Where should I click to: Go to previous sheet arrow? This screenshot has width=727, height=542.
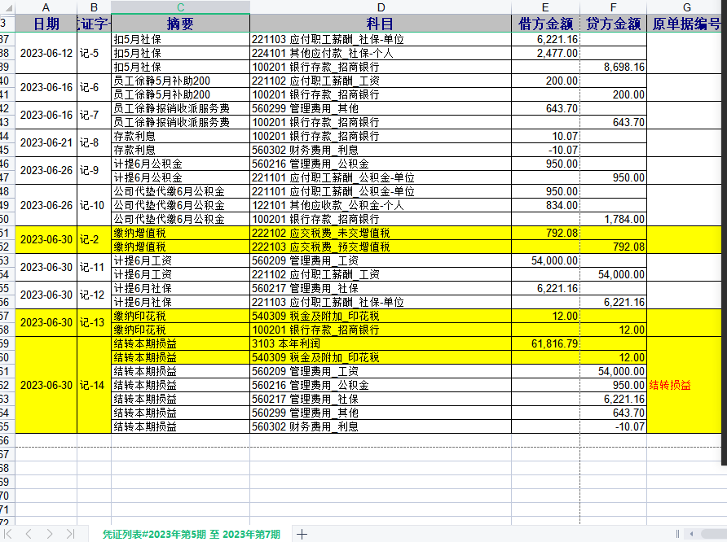point(29,534)
